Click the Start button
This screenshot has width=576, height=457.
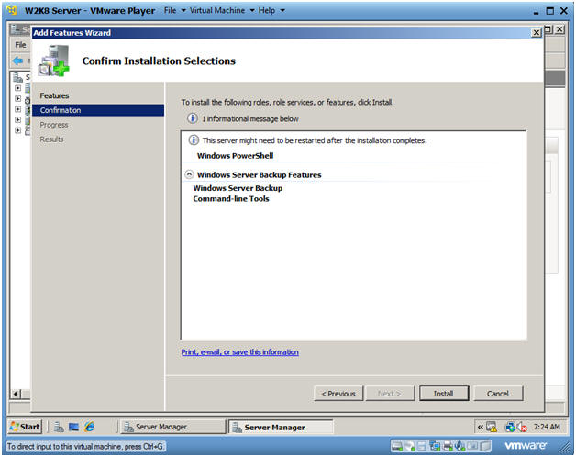point(25,427)
